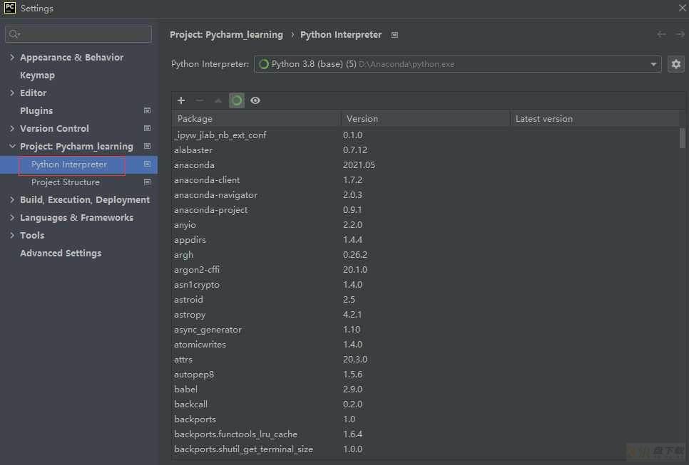This screenshot has width=689, height=465.
Task: Select the atomicwrites package row
Action: pos(425,345)
